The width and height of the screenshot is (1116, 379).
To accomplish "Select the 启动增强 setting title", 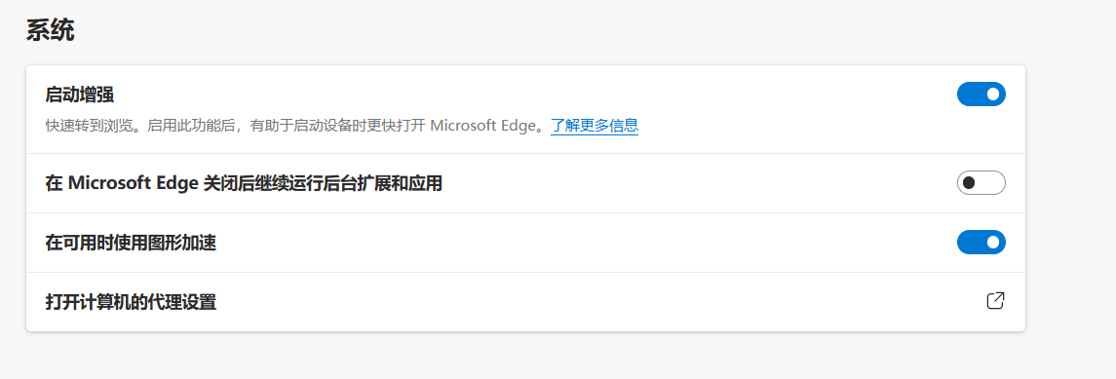I will click(79, 95).
